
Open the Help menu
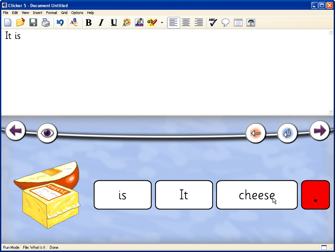click(x=90, y=13)
